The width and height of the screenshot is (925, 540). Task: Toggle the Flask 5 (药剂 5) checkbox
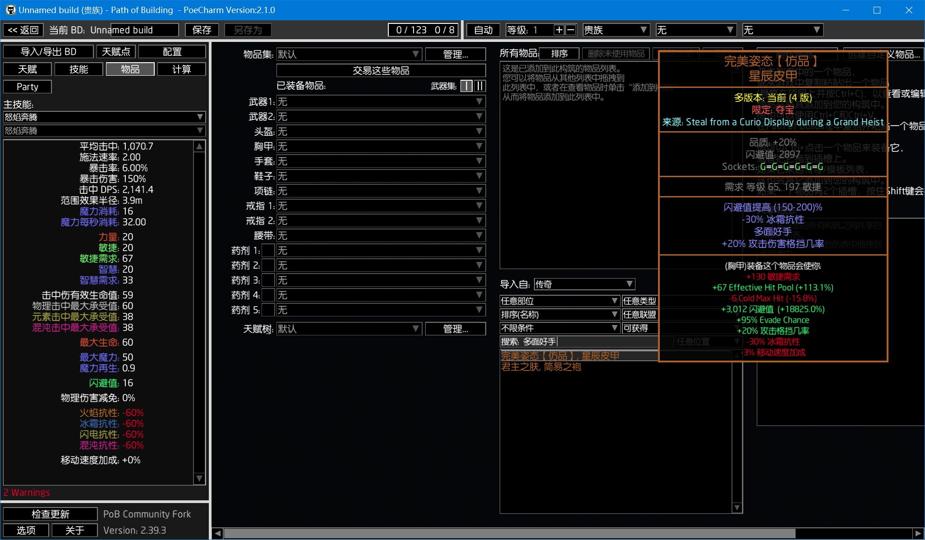point(268,310)
